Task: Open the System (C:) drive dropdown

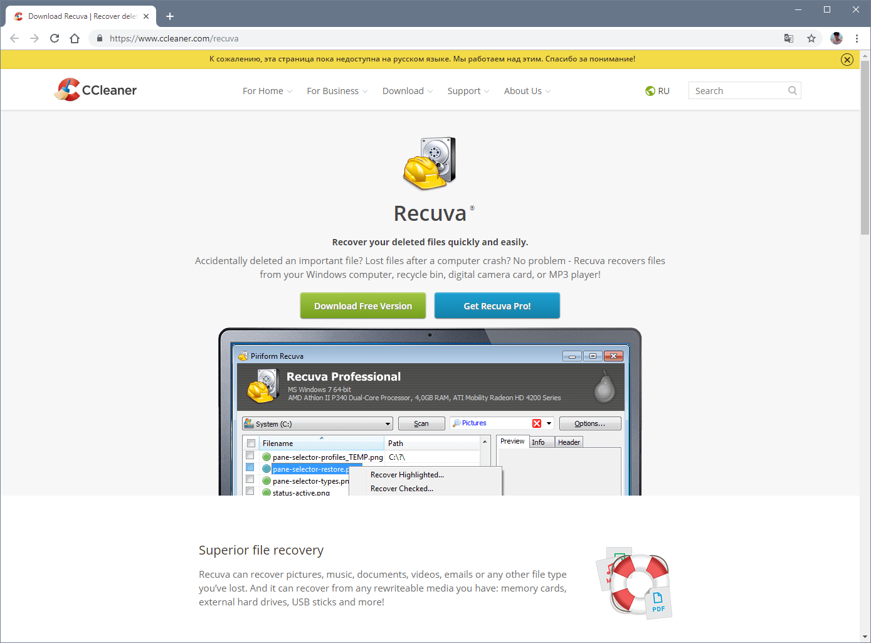Action: [x=317, y=423]
